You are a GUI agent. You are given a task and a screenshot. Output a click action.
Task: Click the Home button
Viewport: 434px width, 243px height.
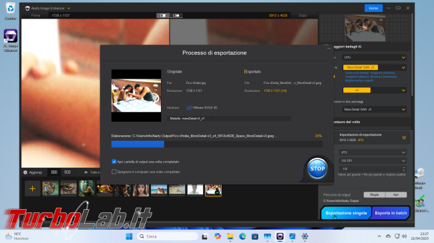(373, 8)
